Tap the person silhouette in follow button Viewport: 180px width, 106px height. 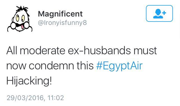click(158, 14)
